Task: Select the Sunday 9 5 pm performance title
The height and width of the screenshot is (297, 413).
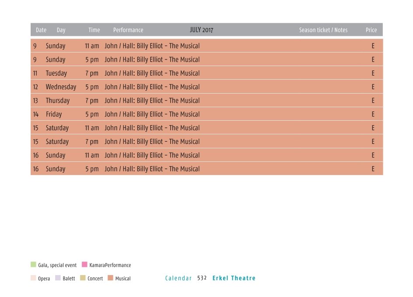Action: pyautogui.click(x=152, y=59)
